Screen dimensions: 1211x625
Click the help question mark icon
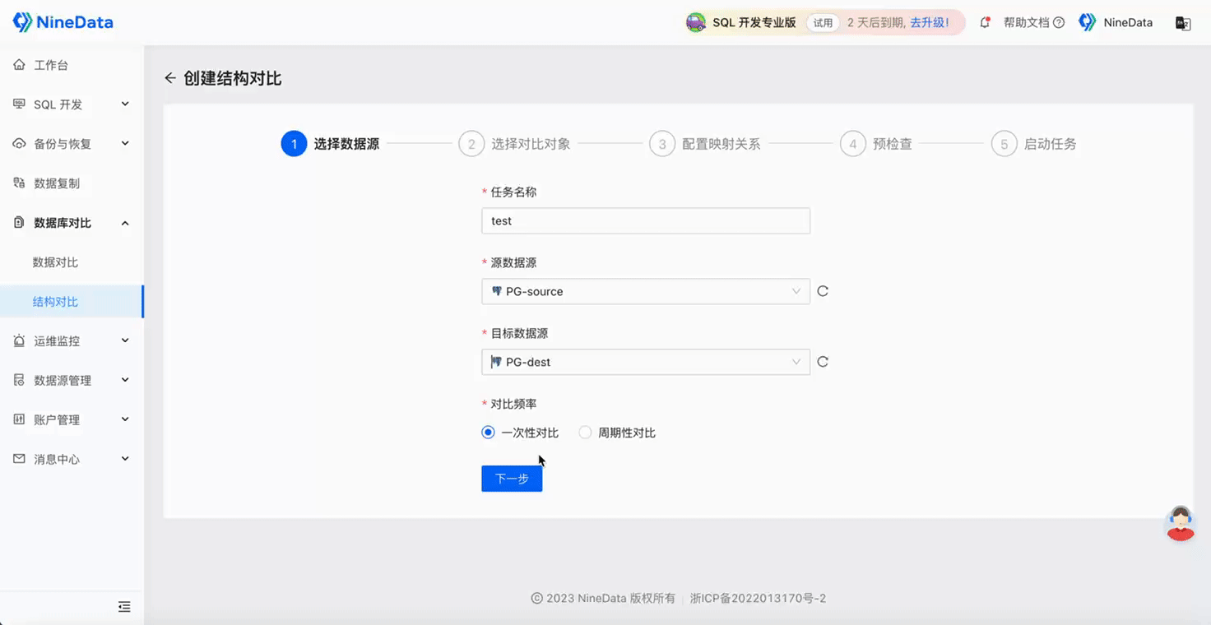click(x=1059, y=23)
